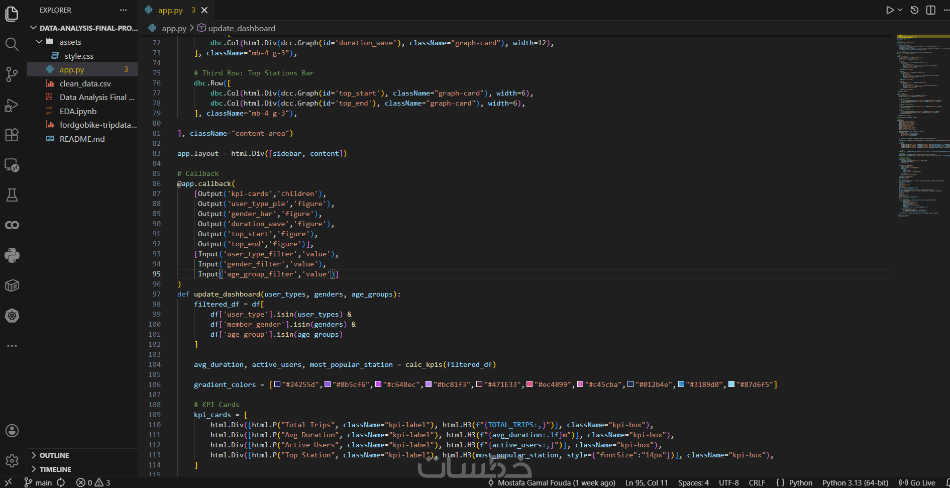Run the Python file with play button
The height and width of the screenshot is (488, 950).
[x=889, y=10]
